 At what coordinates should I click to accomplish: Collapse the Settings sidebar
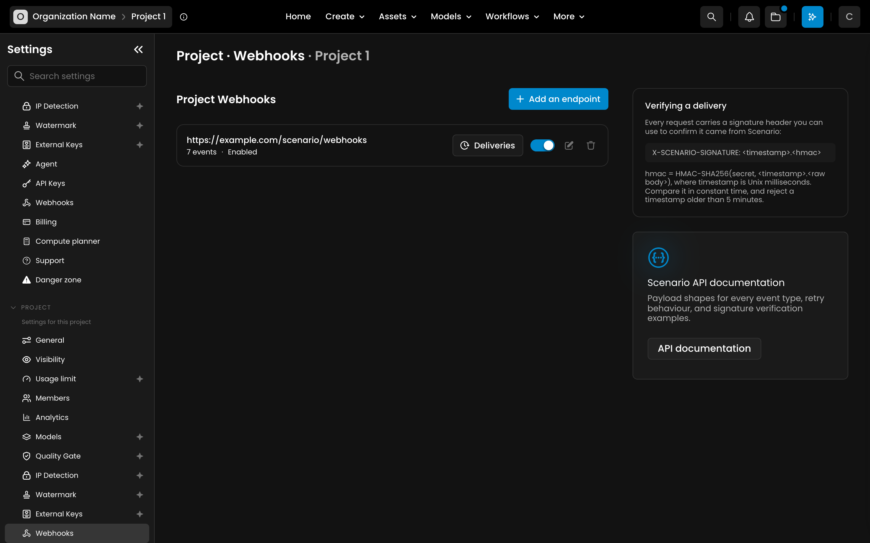[x=138, y=49]
